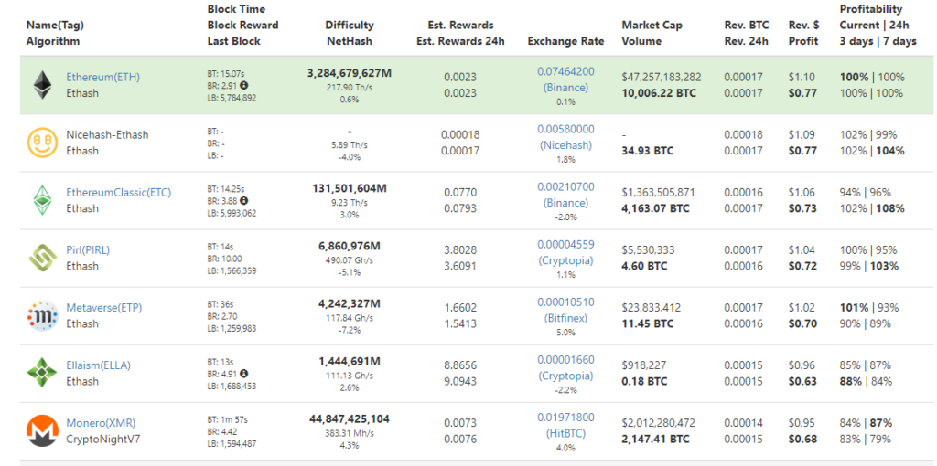
Task: Click info icon beside Ethereum BR 2.91
Action: (243, 85)
